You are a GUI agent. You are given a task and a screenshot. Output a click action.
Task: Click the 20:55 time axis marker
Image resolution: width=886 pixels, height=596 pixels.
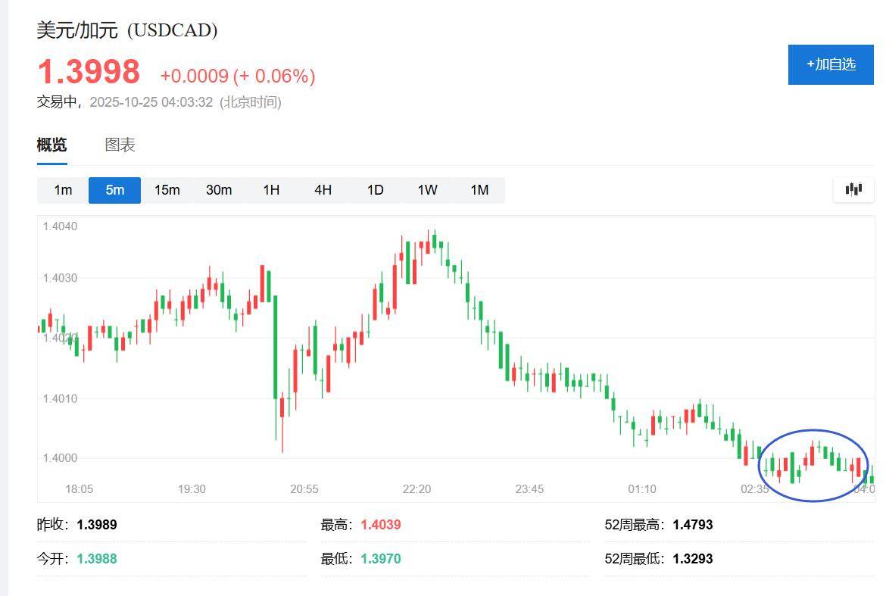[304, 489]
